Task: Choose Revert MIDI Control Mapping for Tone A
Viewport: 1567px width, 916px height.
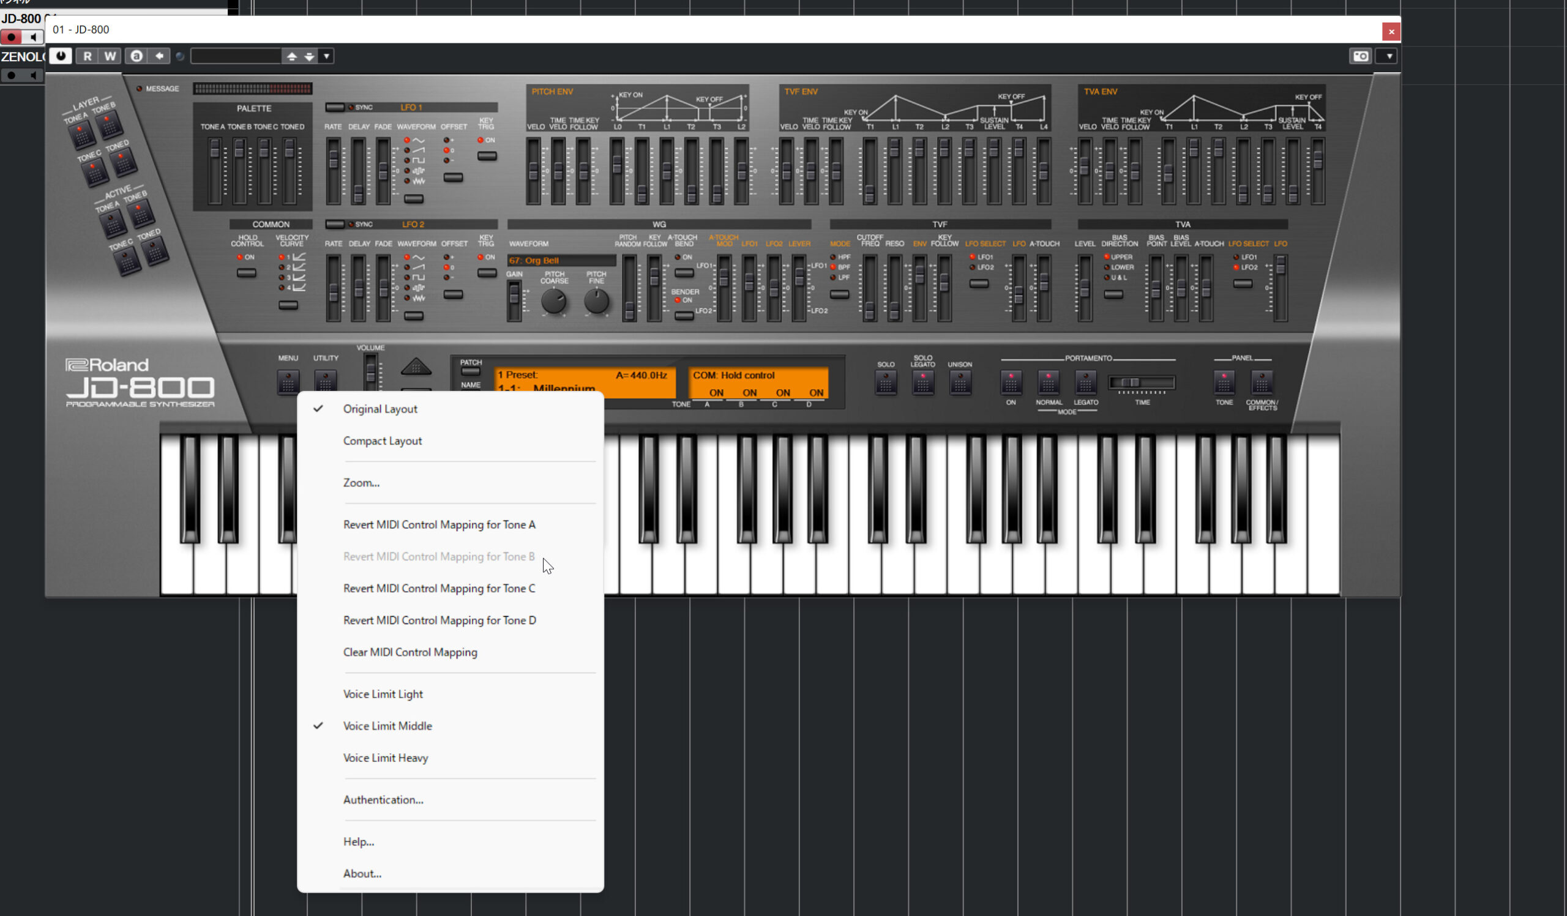Action: click(450, 524)
